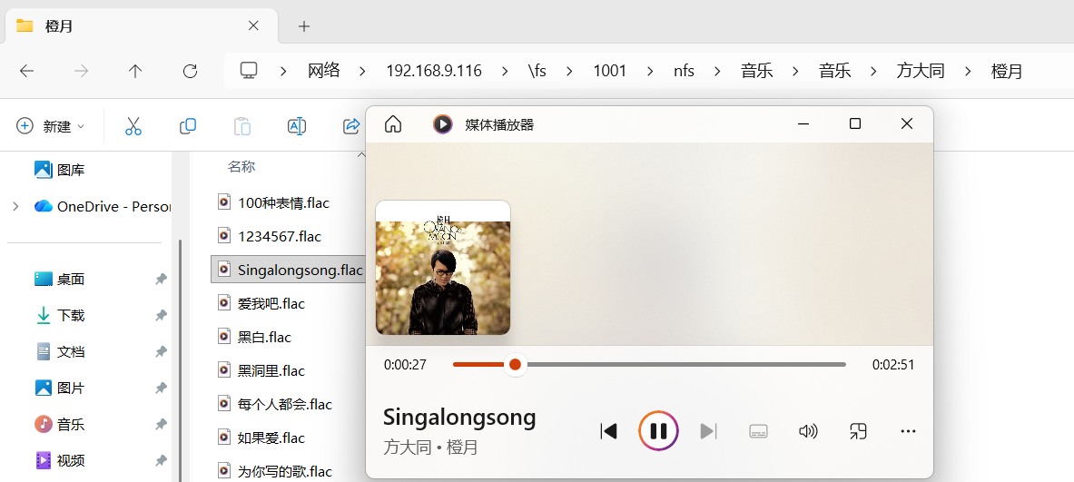Click the total duration 0:02:51
Image resolution: width=1074 pixels, height=482 pixels.
[x=893, y=365]
